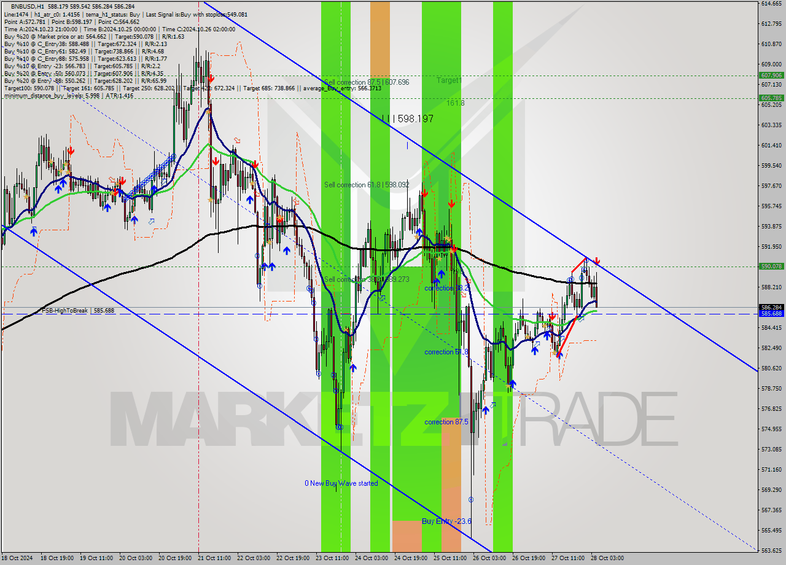786x565 pixels.
Task: Select the Sell correction 87.5 | 607.696 label
Action: (367, 82)
